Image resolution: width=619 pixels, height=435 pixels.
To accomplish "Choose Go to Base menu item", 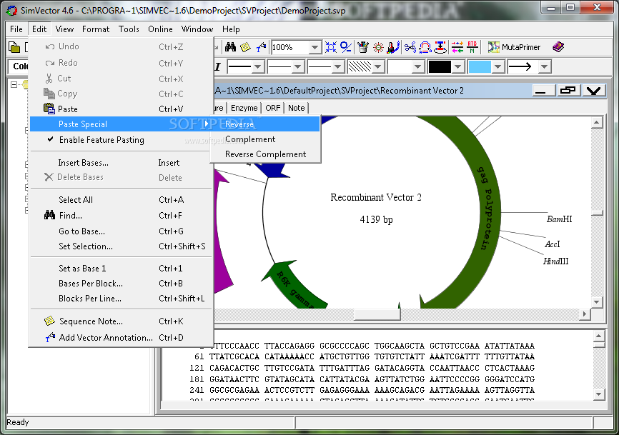I will pos(120,231).
